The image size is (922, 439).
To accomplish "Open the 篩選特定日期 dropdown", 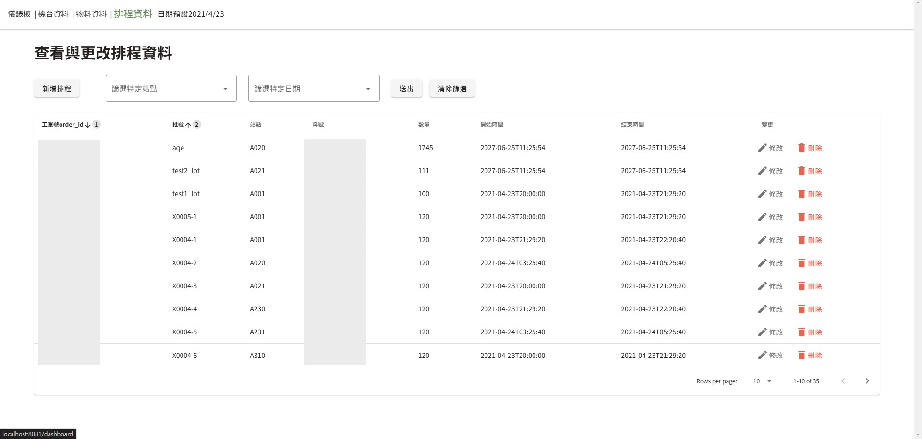I will click(314, 88).
